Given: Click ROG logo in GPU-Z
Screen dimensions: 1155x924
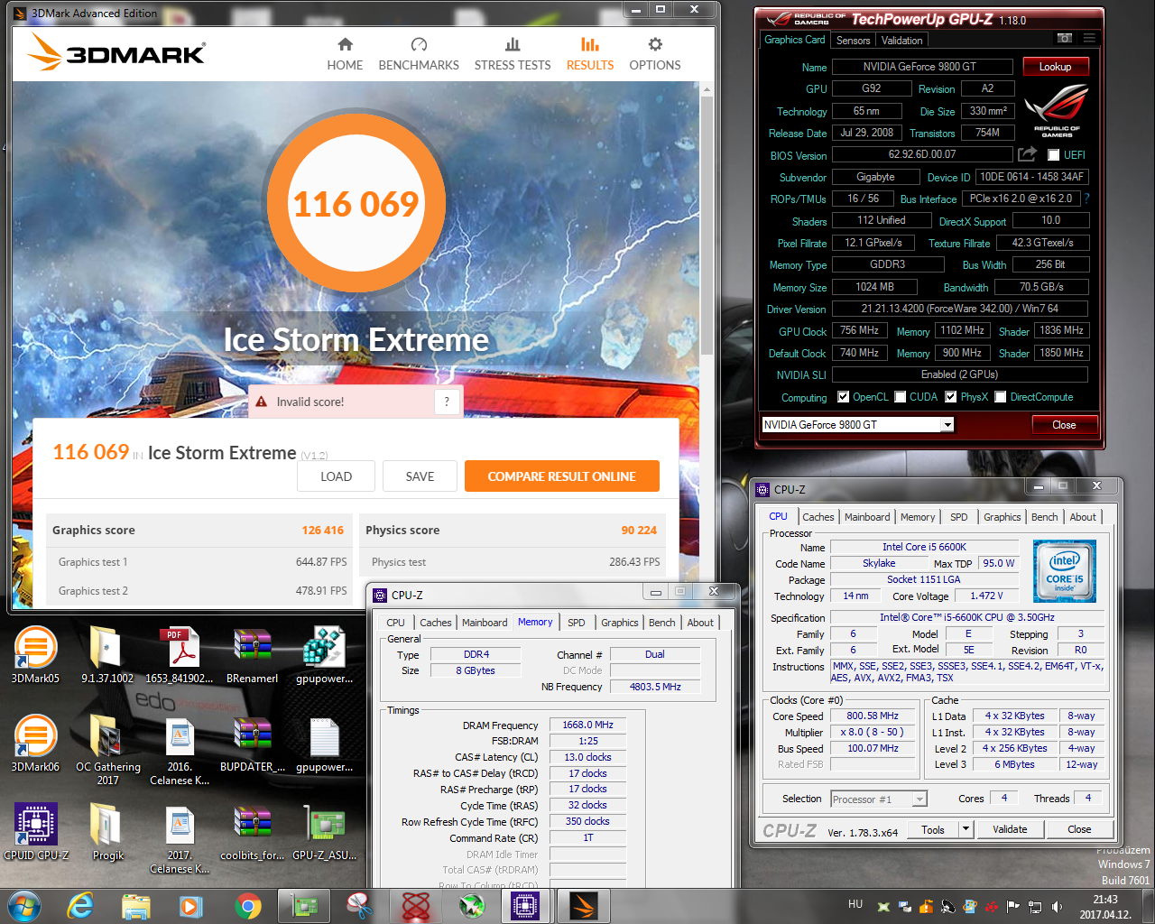Looking at the screenshot, I should click(1057, 111).
